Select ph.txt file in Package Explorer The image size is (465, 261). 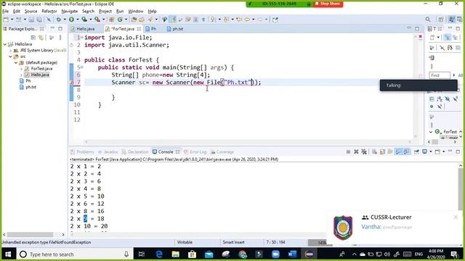[31, 87]
